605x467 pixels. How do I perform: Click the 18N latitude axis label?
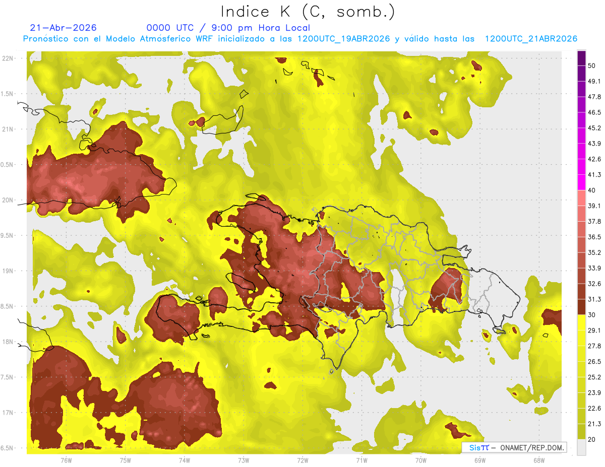(x=8, y=342)
